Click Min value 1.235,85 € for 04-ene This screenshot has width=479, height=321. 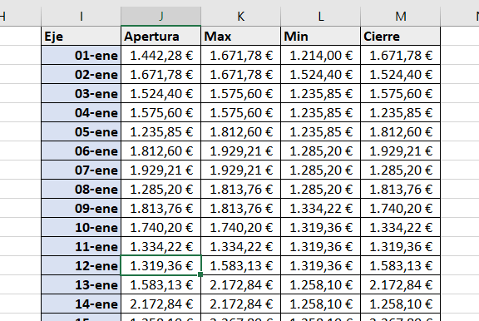coord(320,113)
